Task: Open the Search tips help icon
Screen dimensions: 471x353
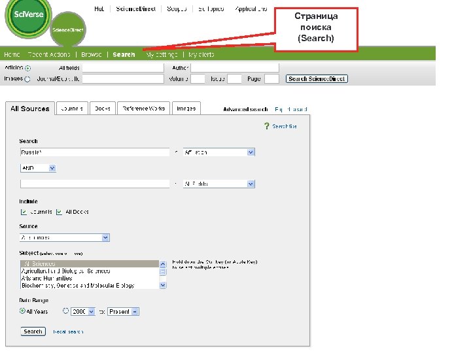Action: click(x=266, y=126)
